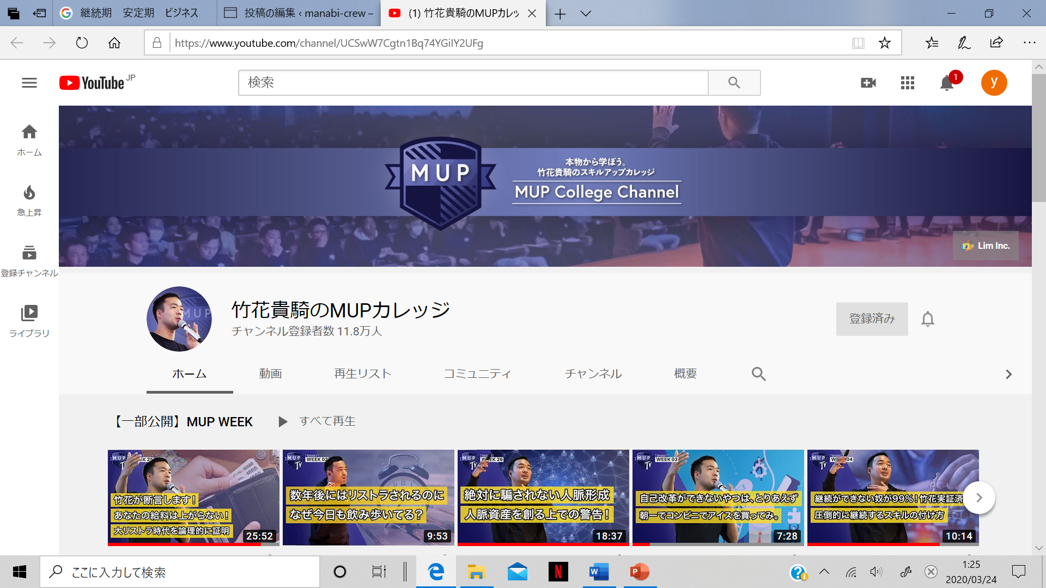Expand channel tabs right chevron
Screen dimensions: 1046x588
click(x=1008, y=374)
